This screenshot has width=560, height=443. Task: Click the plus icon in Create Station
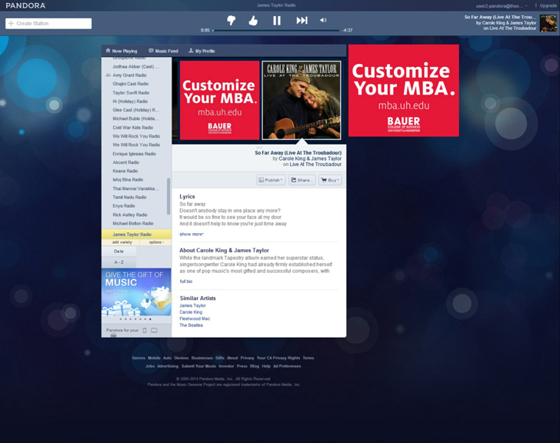pos(11,23)
